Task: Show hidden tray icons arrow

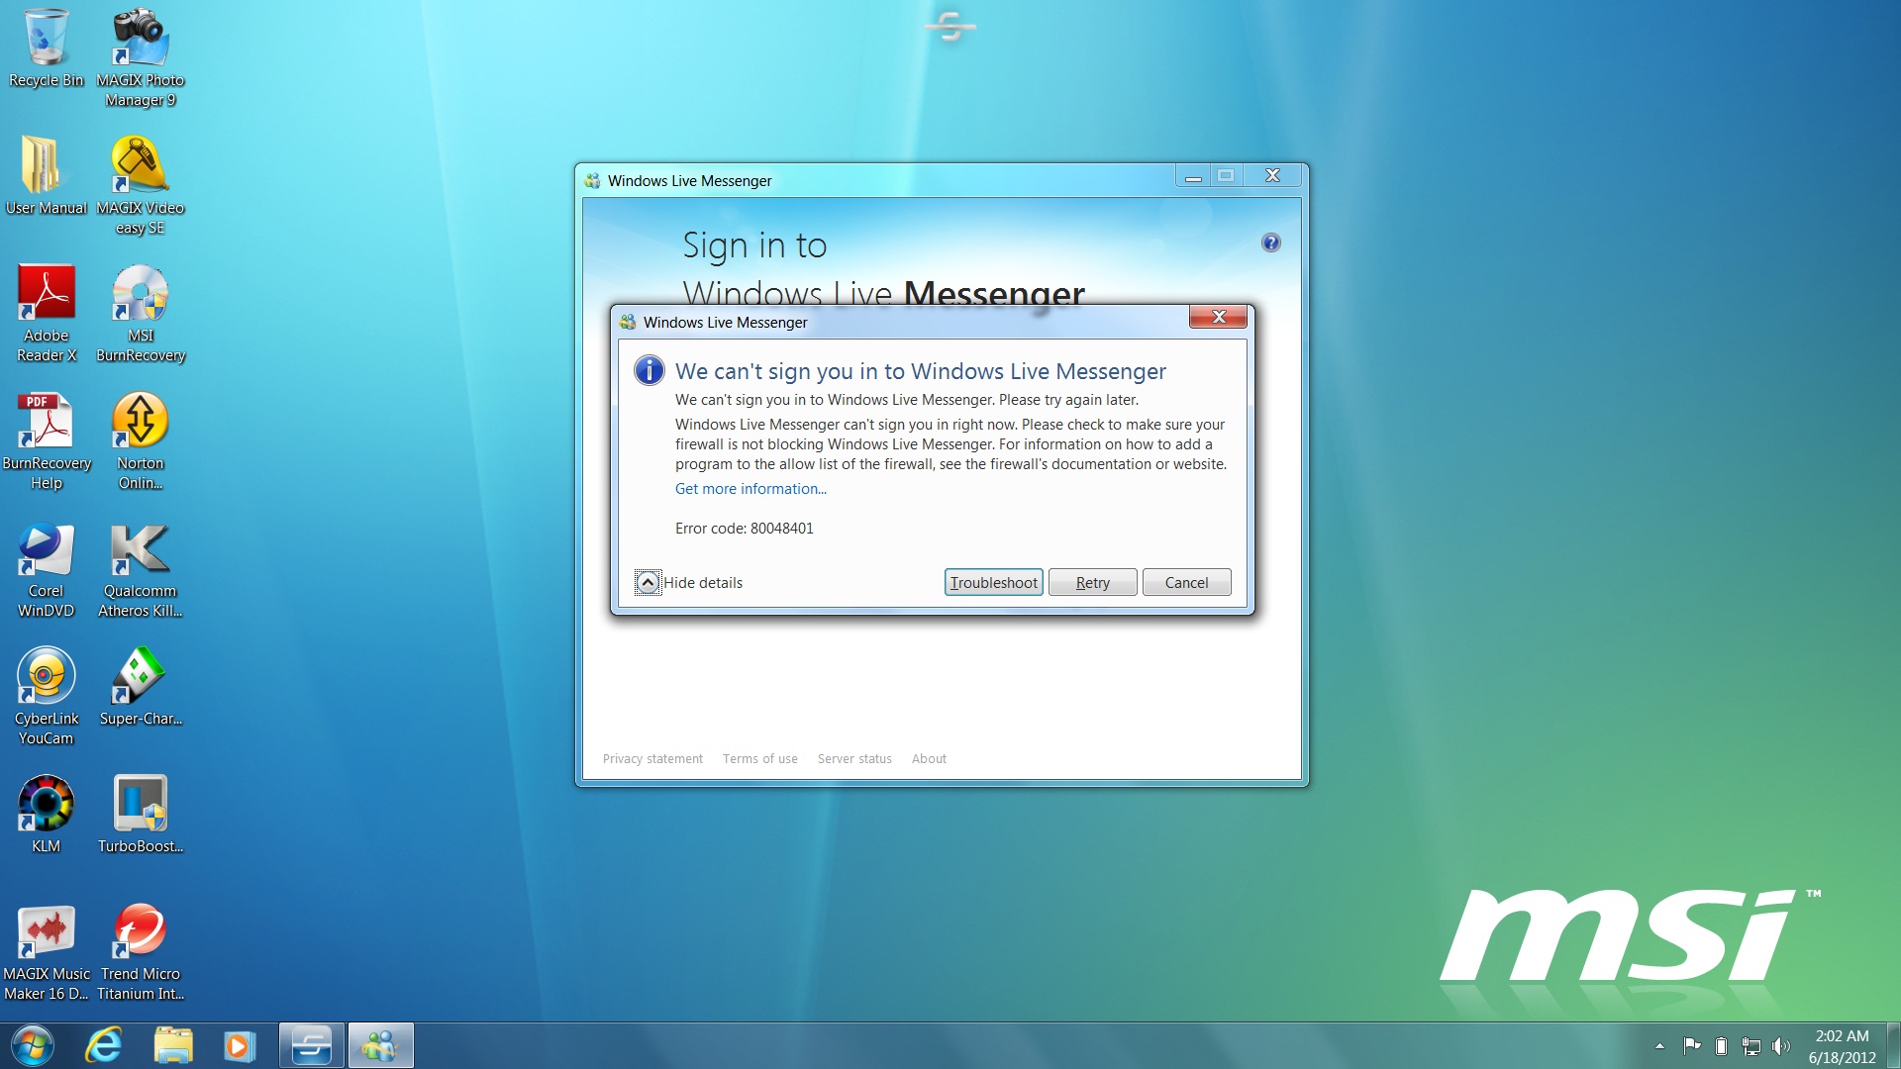Action: (x=1659, y=1046)
